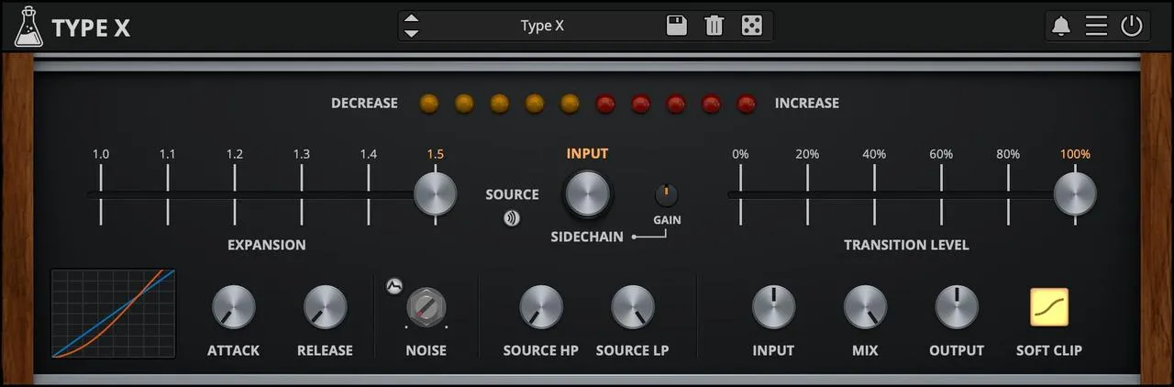Click the Attack knob
1174x387 pixels.
(x=233, y=307)
